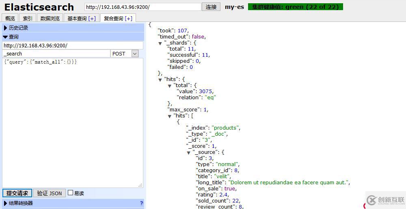The image size is (406, 209).
Task: Click the query JSON body text area
Action: coord(72,122)
